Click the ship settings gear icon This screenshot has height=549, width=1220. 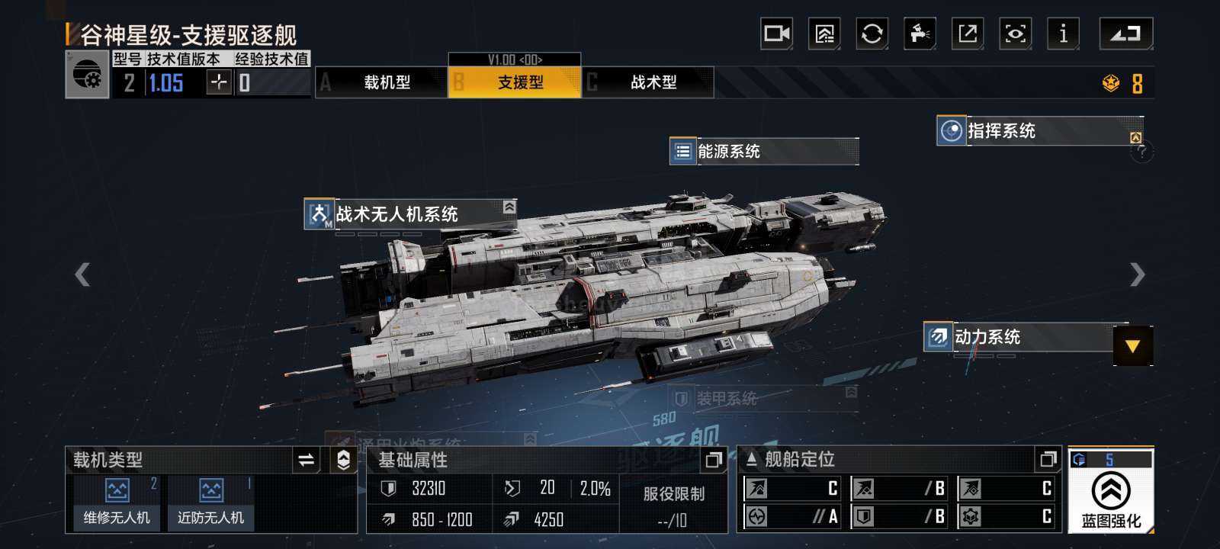(87, 75)
